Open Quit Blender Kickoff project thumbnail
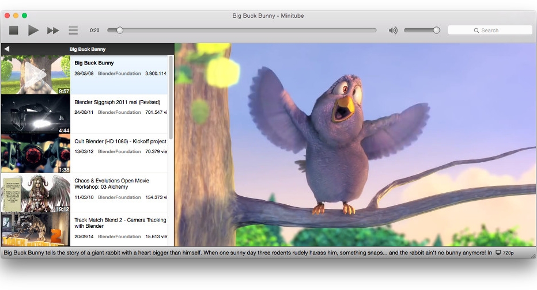The width and height of the screenshot is (537, 290). [36, 154]
